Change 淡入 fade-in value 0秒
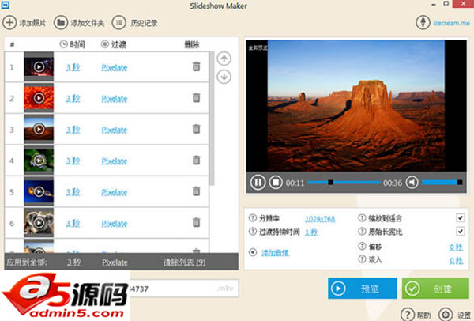Image resolution: width=474 pixels, height=321 pixels. [456, 260]
